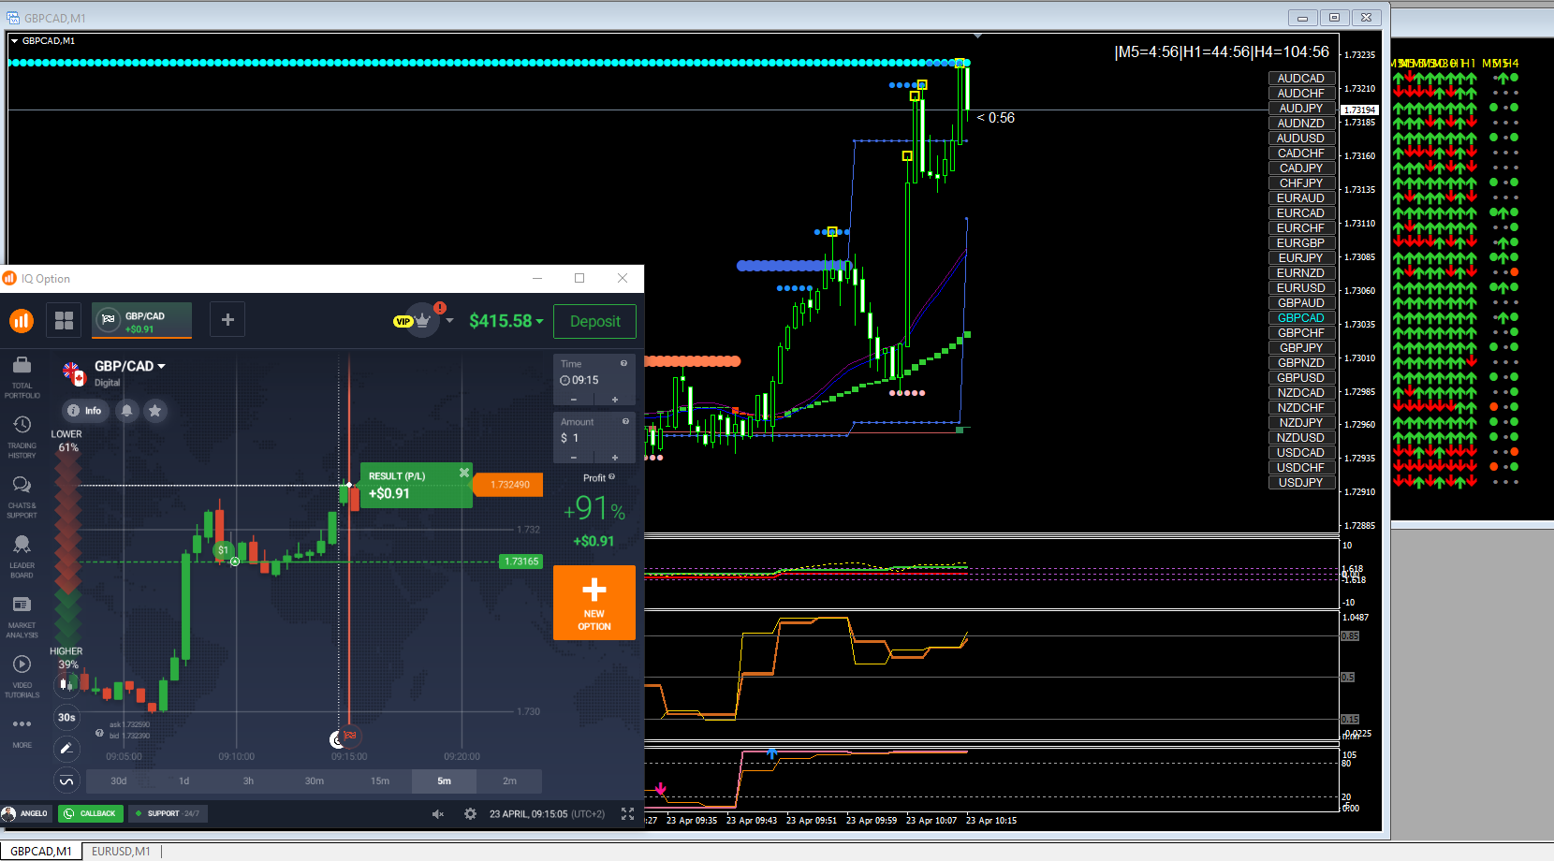The height and width of the screenshot is (861, 1554).
Task: Click the IQ Option orange logo icon
Action: (22, 321)
